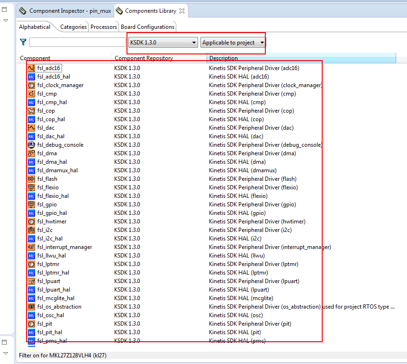The image size is (407, 364).
Task: Click the fsl_adc16 component icon
Action: (31, 68)
